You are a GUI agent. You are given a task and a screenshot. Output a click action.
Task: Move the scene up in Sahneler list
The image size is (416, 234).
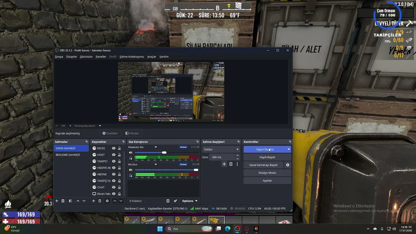[78, 201]
